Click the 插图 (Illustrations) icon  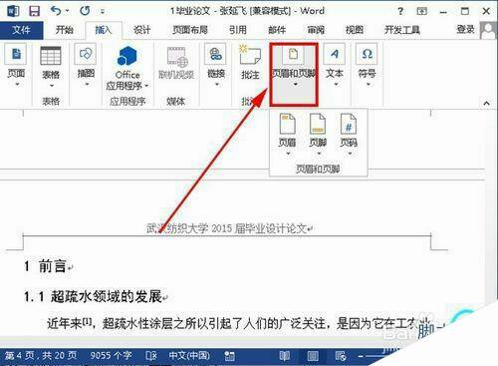tap(86, 54)
